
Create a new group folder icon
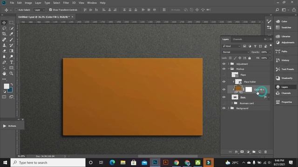click(254, 152)
